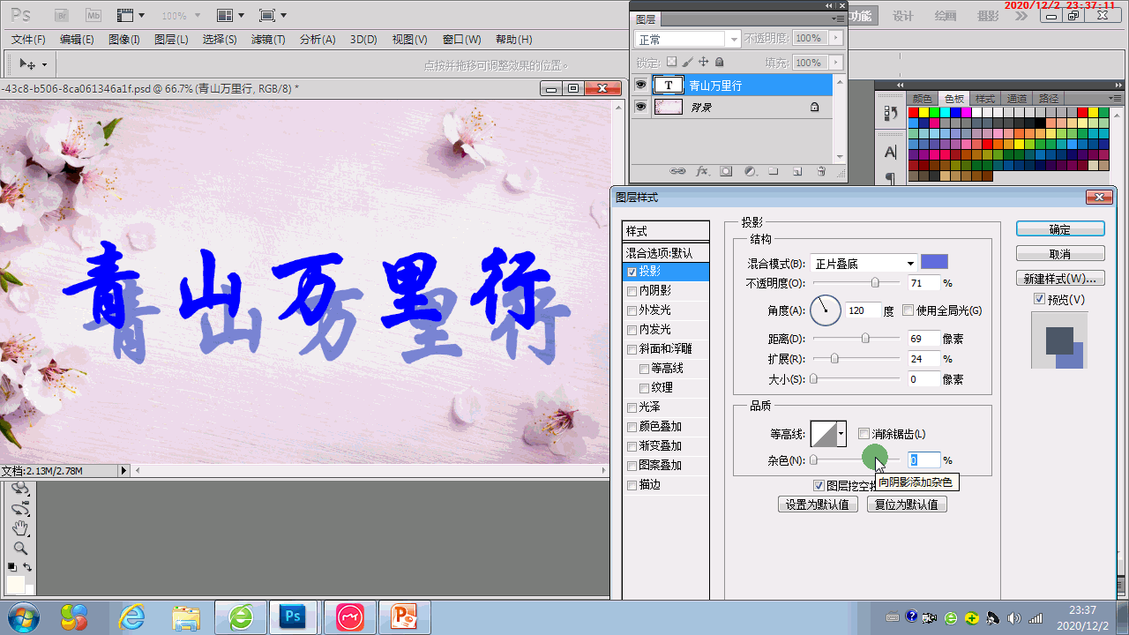
Task: Click the 复位为默认值 button
Action: pos(907,504)
